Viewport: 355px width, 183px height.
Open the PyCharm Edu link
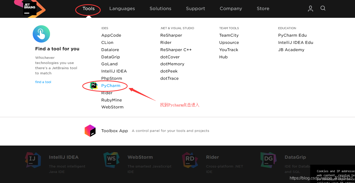(x=292, y=35)
